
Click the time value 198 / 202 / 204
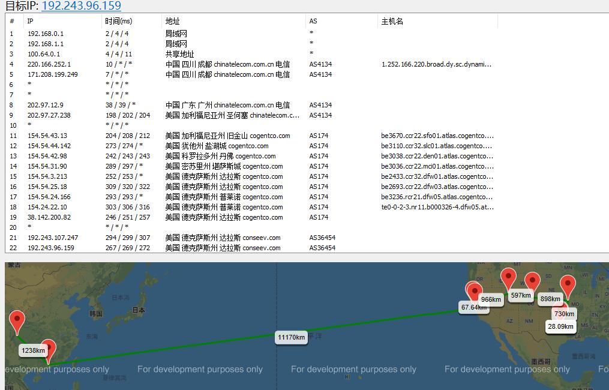(128, 115)
